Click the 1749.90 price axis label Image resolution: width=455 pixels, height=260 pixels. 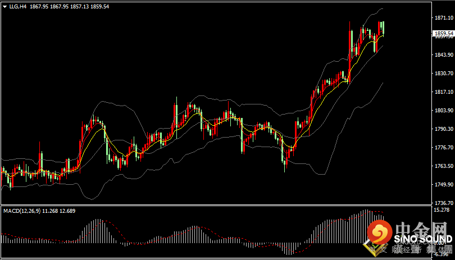[x=444, y=185]
